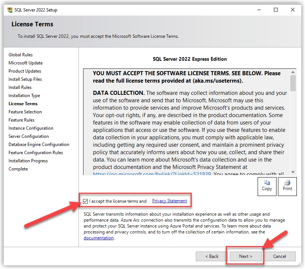The width and height of the screenshot is (305, 269).
Task: Select Installation Type step in sidebar
Action: pos(24,96)
